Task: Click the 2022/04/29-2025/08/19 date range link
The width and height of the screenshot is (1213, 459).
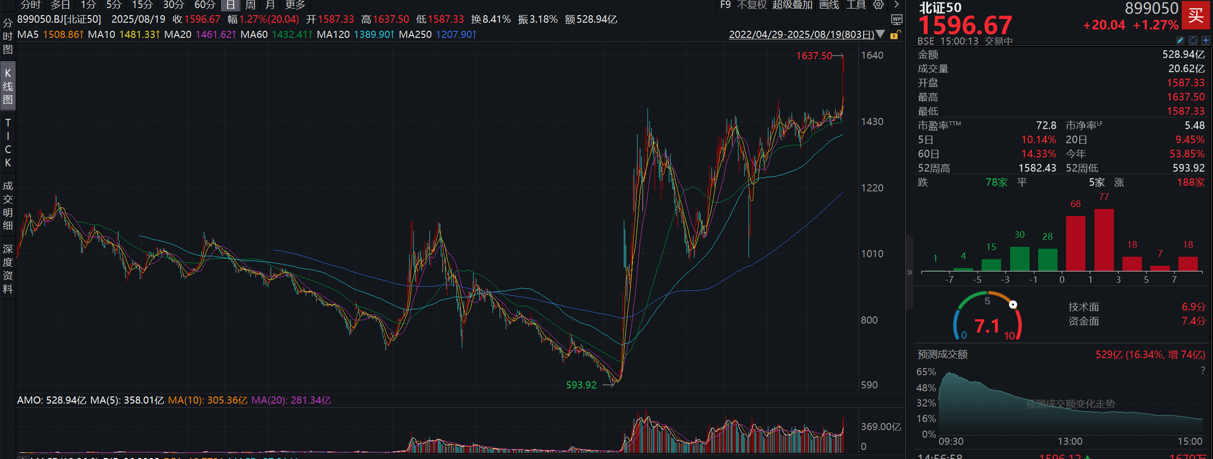Action: tap(801, 34)
